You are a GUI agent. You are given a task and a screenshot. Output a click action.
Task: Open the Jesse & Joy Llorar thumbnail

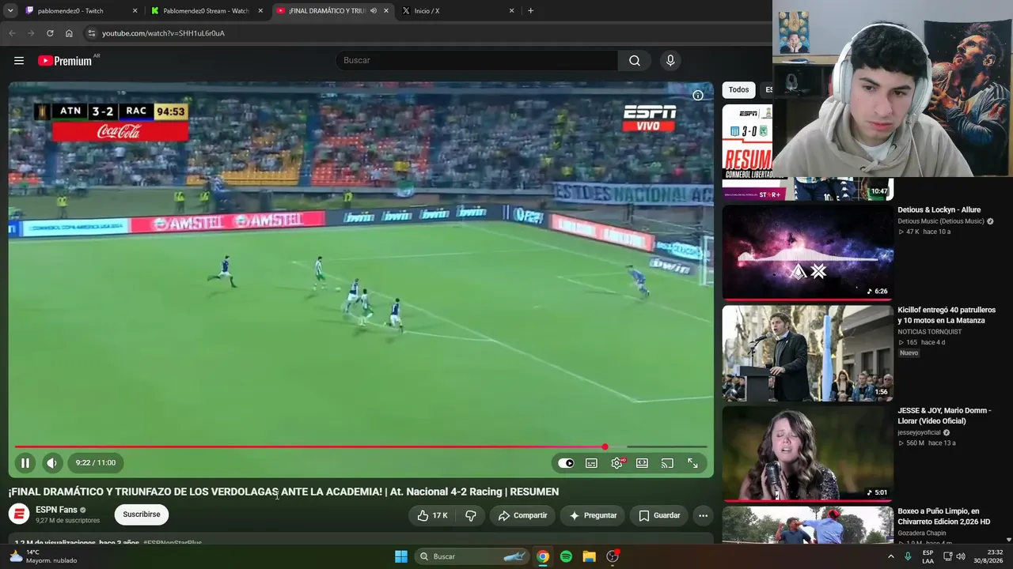pyautogui.click(x=807, y=454)
